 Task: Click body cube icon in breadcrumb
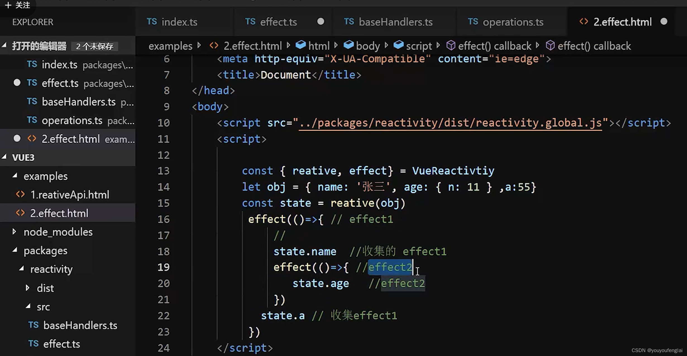tap(348, 45)
